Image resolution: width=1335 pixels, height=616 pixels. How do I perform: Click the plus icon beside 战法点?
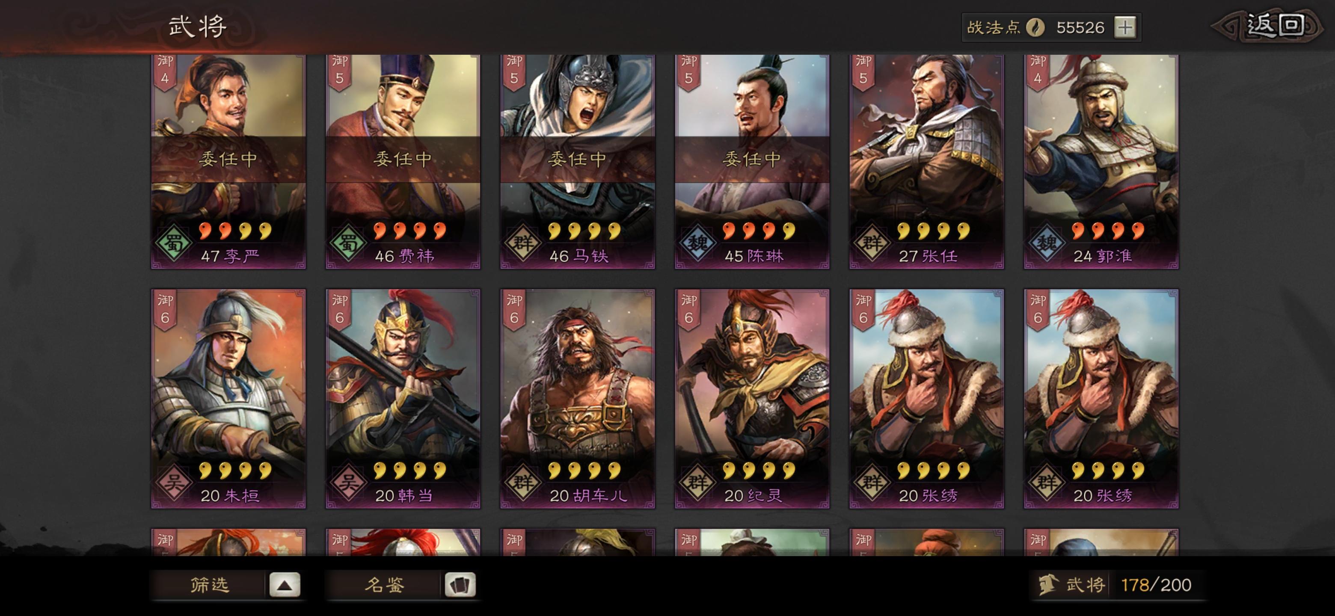click(1125, 27)
